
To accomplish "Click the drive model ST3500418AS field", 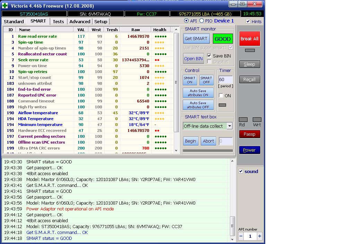I will (x=34, y=14).
